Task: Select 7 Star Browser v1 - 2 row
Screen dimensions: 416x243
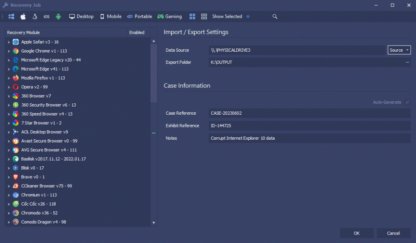Action: [x=78, y=123]
